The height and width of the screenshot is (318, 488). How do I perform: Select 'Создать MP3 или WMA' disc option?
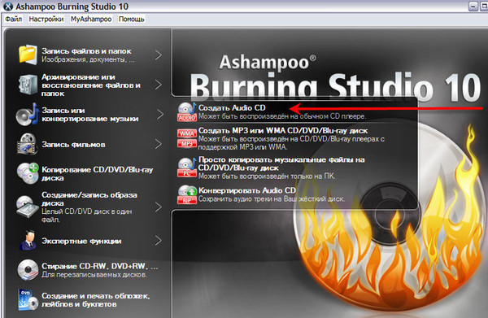[283, 130]
